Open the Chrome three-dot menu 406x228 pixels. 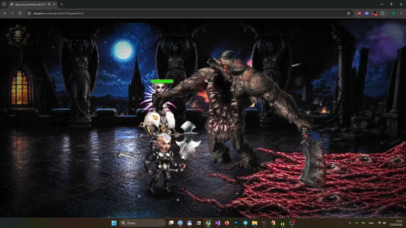coord(401,13)
